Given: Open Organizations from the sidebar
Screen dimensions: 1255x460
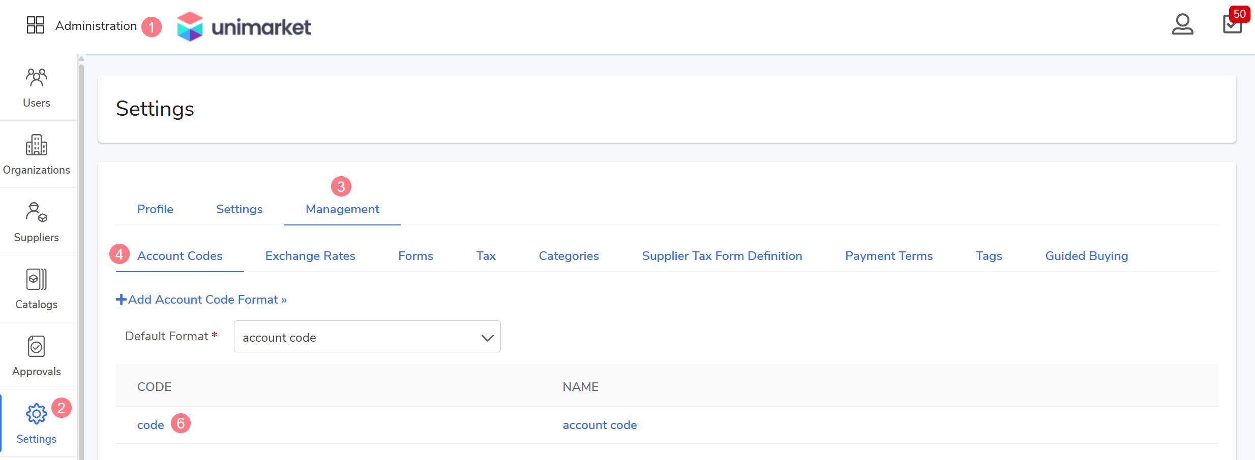Looking at the screenshot, I should (37, 155).
